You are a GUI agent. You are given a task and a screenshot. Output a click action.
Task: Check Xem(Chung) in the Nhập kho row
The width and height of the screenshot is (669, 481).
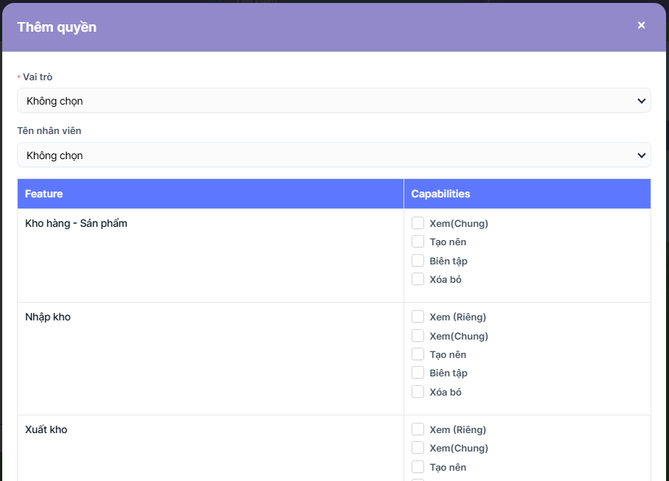point(418,336)
